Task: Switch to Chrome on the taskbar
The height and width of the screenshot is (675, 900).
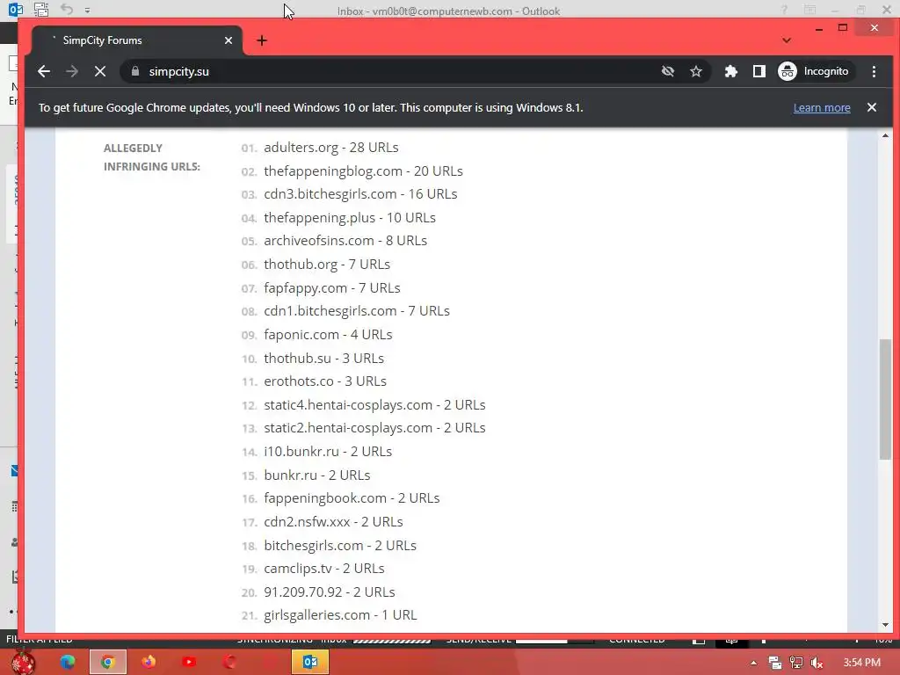Action: (107, 662)
